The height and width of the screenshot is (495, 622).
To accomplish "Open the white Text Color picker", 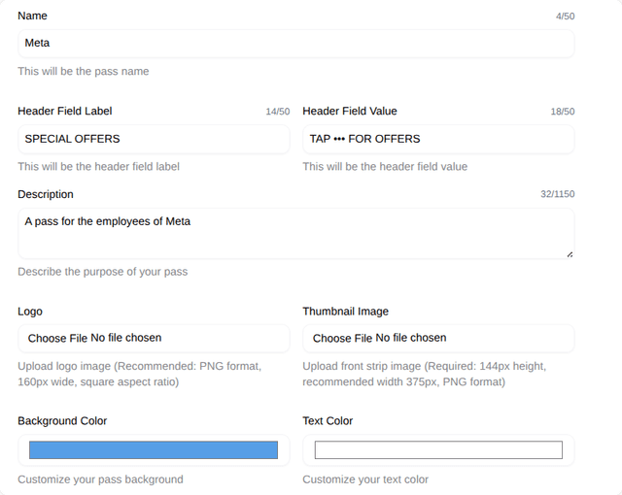I will click(x=438, y=450).
